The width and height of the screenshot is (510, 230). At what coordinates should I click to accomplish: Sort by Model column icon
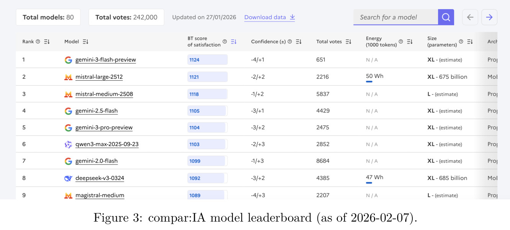point(85,42)
